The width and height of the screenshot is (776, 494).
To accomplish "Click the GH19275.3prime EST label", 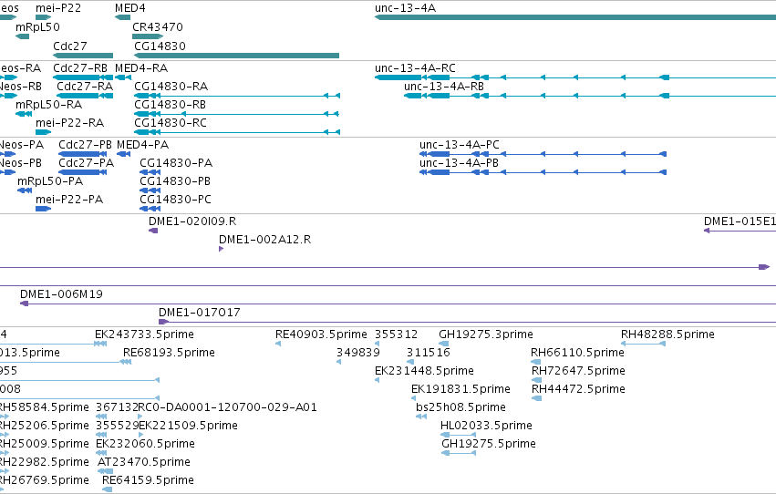I will coord(486,334).
